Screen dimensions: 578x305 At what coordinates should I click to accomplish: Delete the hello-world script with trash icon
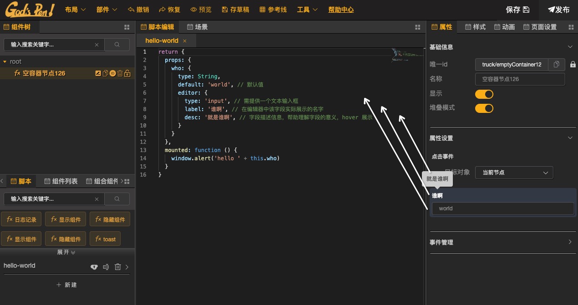click(x=118, y=267)
